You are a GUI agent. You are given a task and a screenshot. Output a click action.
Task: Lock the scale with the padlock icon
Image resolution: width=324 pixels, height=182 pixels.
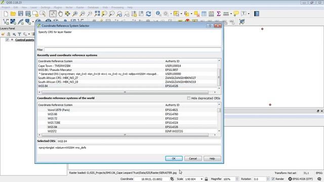coord(206,179)
